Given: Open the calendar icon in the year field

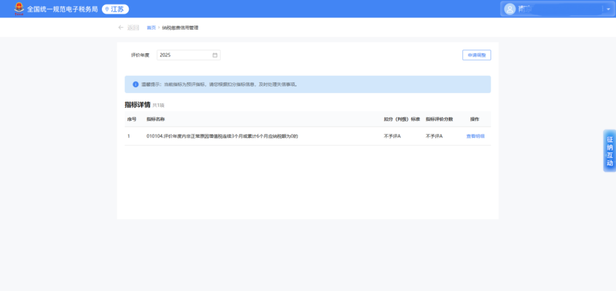Looking at the screenshot, I should click(215, 55).
